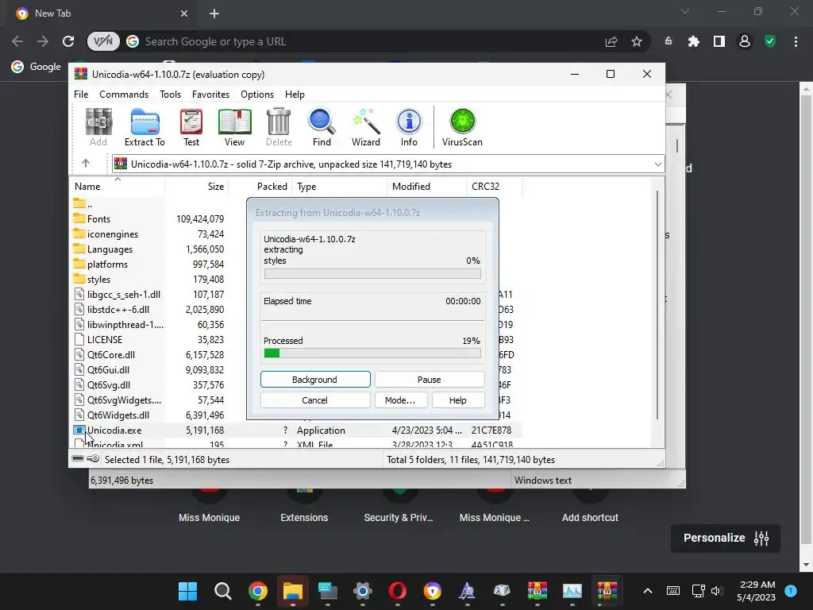Open Google bookmark in bookmarks bar
This screenshot has height=610, width=813.
tap(37, 67)
